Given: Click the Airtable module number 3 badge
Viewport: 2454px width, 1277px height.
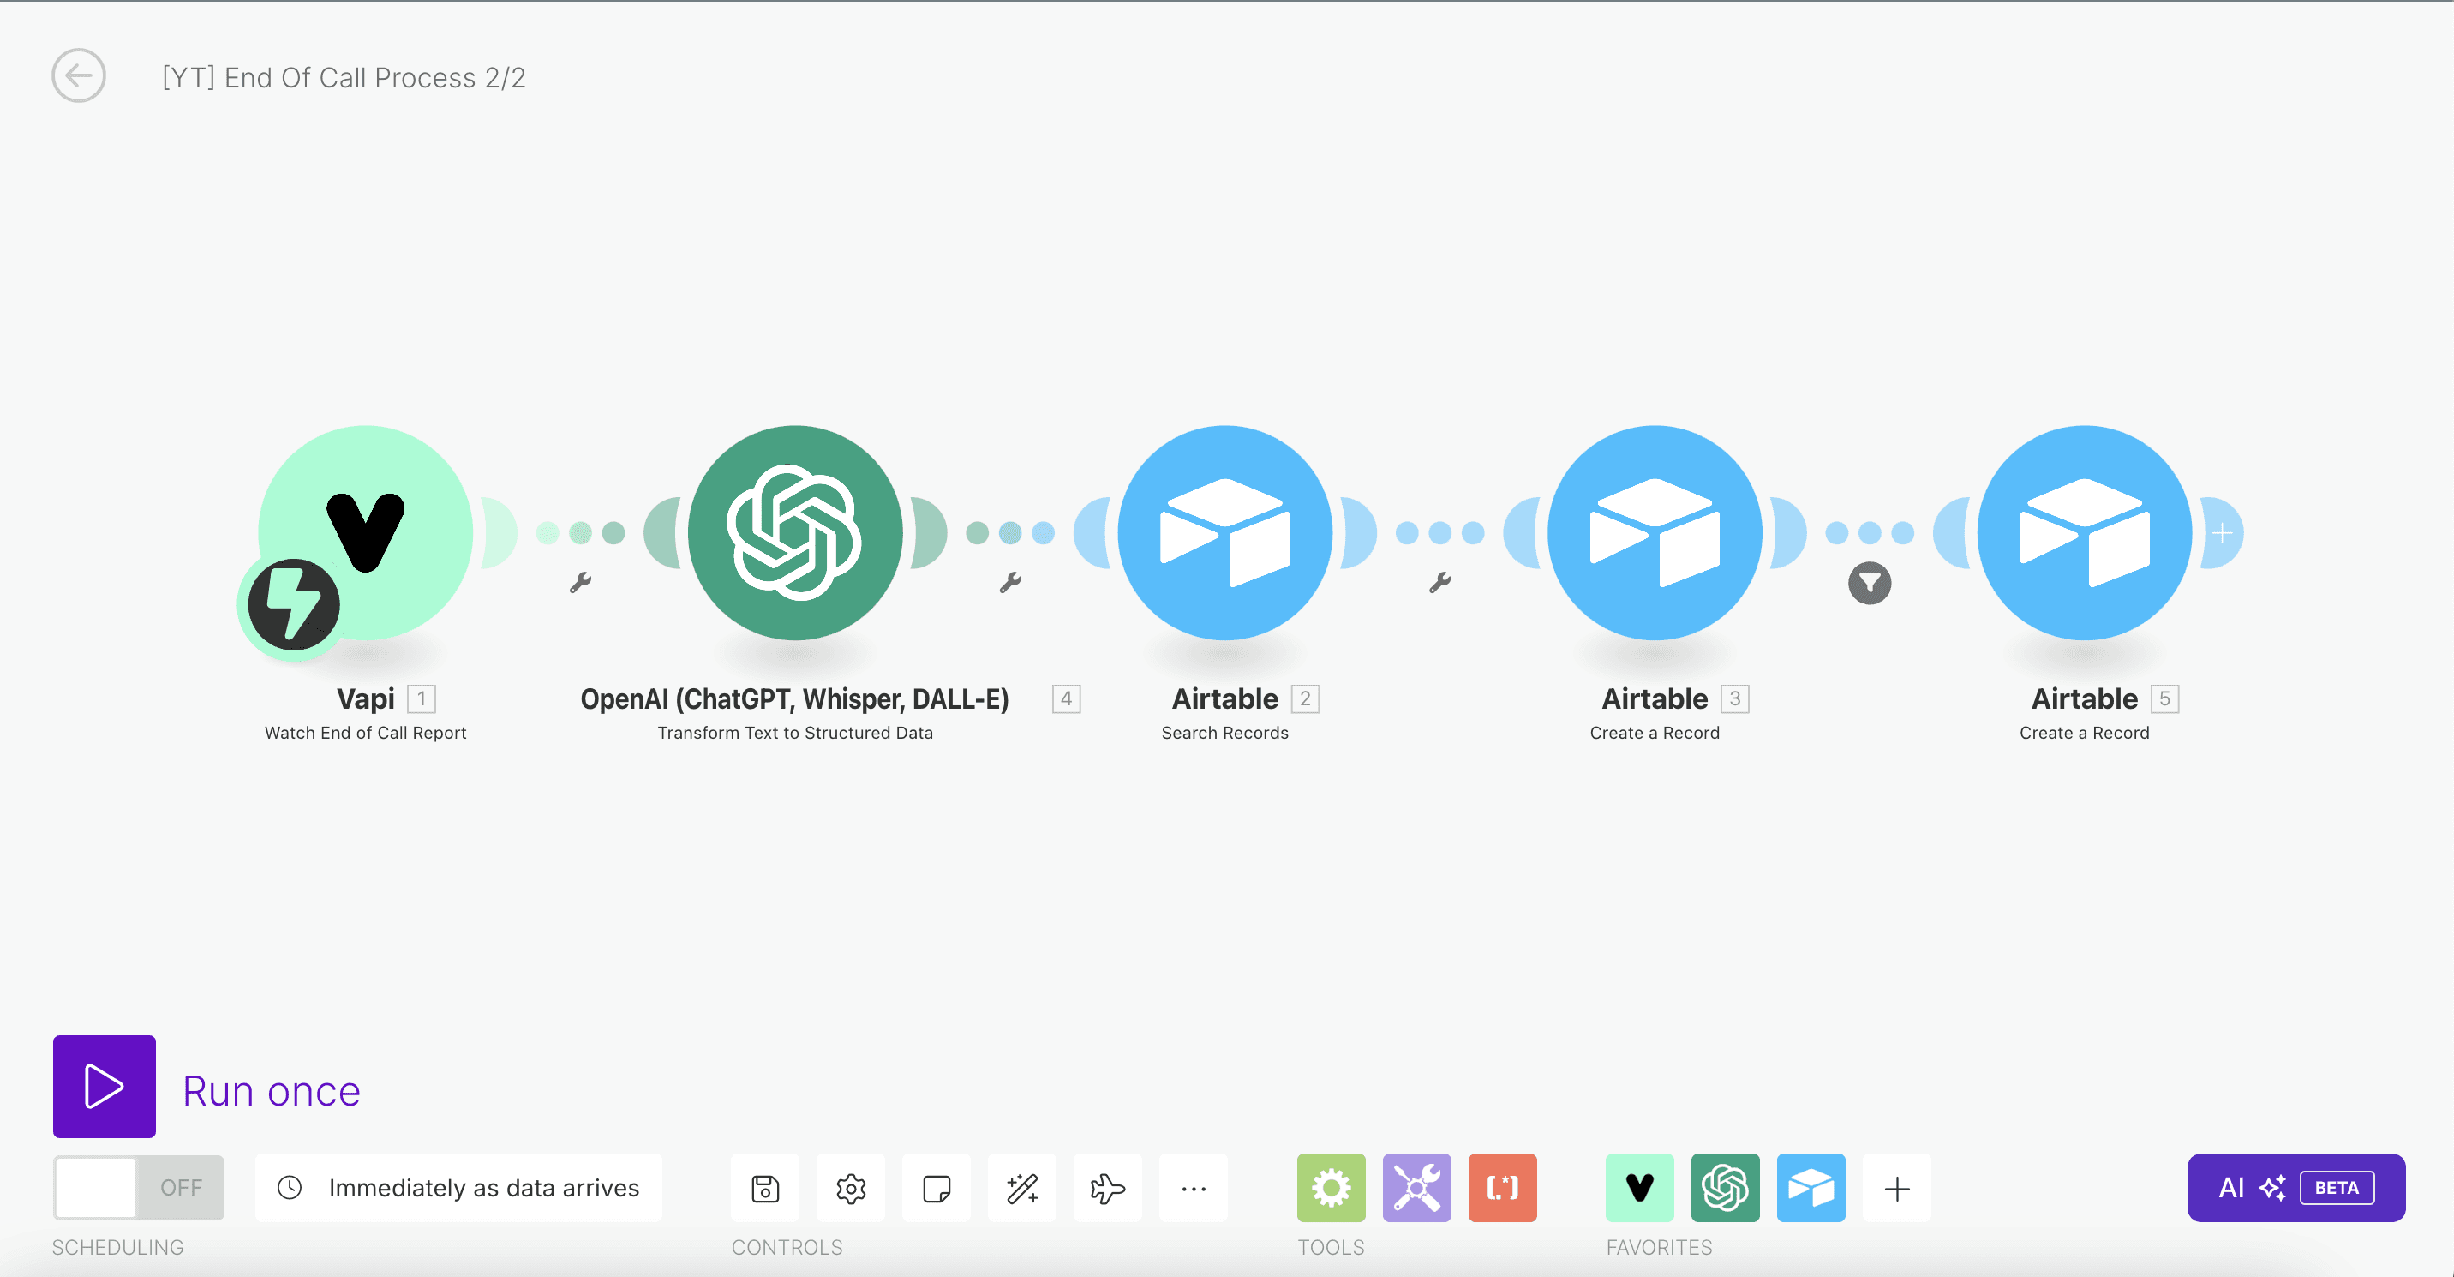Looking at the screenshot, I should pyautogui.click(x=1735, y=698).
